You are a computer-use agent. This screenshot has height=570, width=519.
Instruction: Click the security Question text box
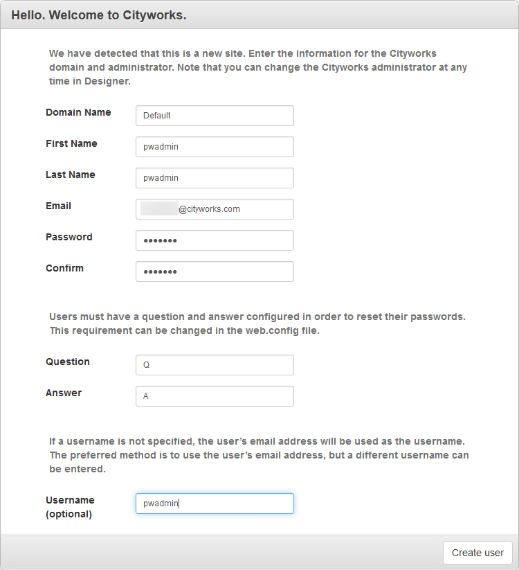pos(215,365)
